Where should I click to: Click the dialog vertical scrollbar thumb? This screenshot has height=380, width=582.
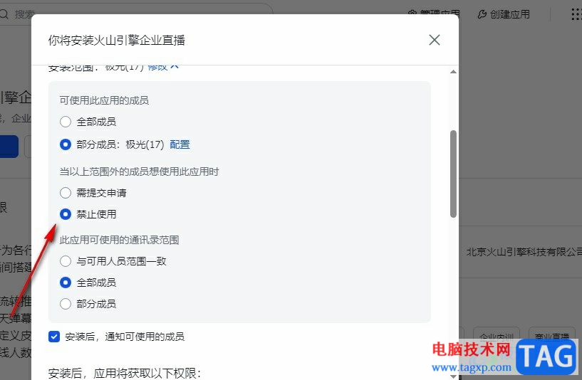point(453,174)
